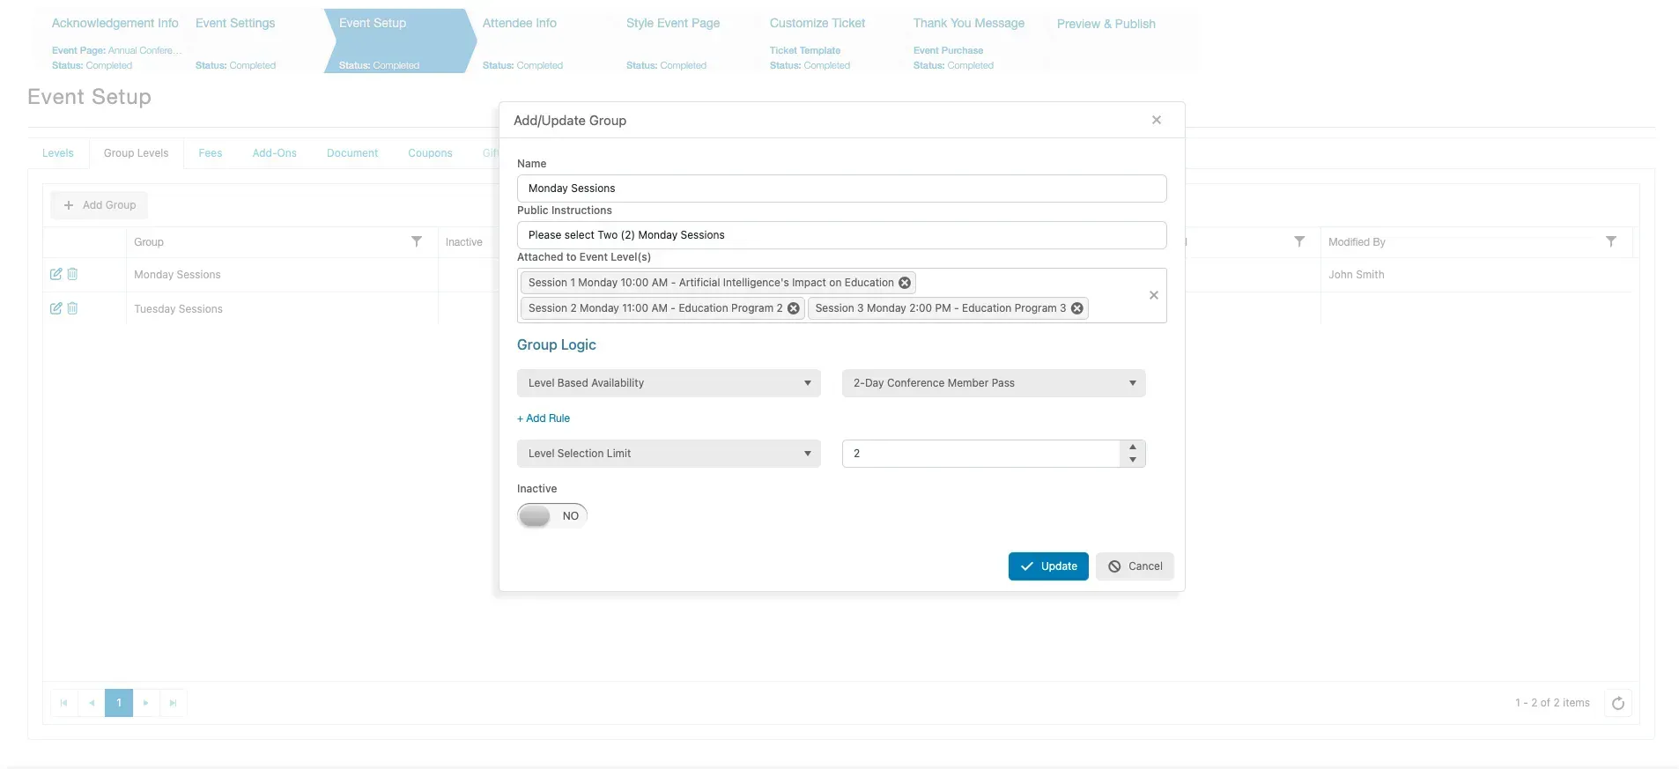The height and width of the screenshot is (769, 1679).
Task: Open the Level Selection Limit dropdown
Action: point(669,454)
